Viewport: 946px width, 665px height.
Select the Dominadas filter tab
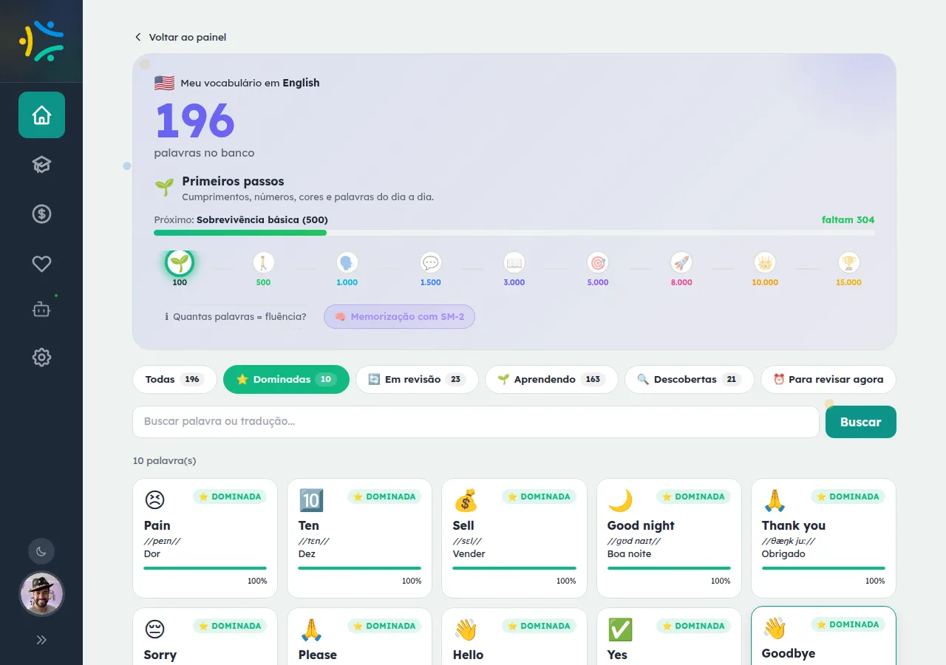click(x=286, y=379)
